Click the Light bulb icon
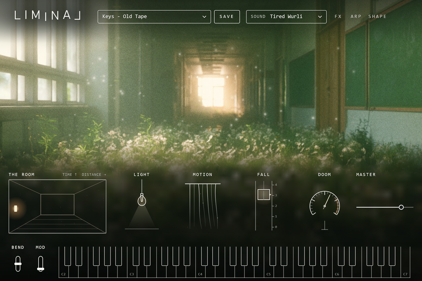This screenshot has width=422, height=281. coord(142,200)
